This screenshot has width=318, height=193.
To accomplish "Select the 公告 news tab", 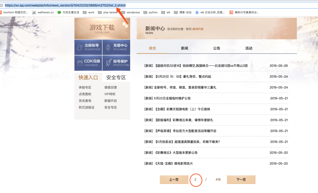I will point(216,48).
